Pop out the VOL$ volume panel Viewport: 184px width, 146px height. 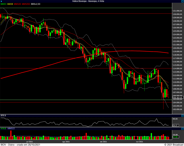(182, 129)
